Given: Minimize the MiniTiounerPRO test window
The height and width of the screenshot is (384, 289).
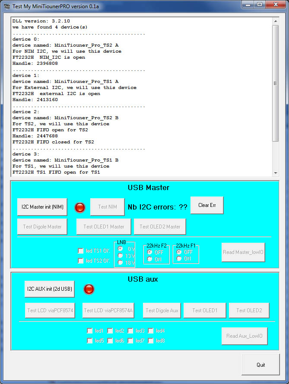Looking at the screenshot, I should point(248,4).
